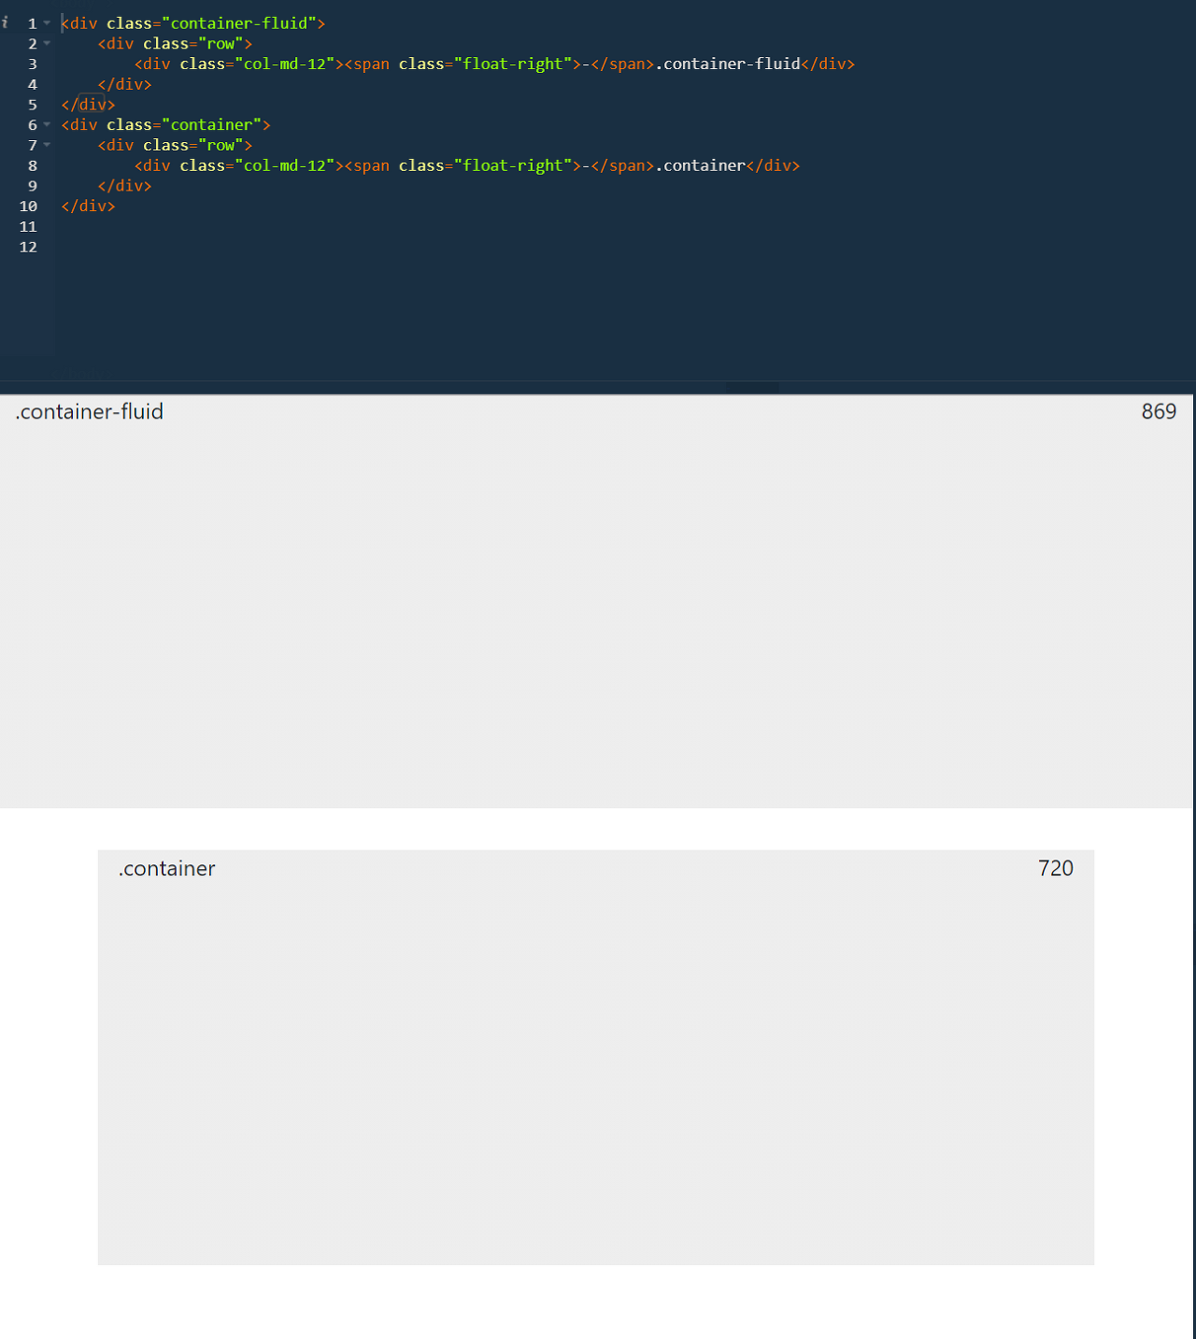The width and height of the screenshot is (1196, 1339).
Task: Click line number 3 in the gutter
Action: 33,64
